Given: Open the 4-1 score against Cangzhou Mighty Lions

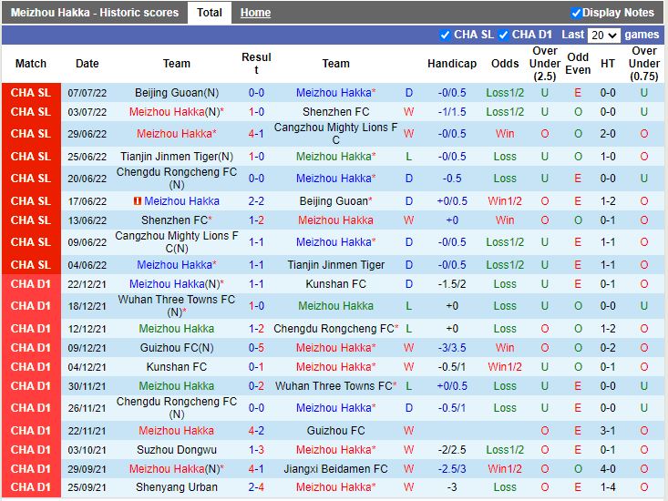Looking at the screenshot, I should [x=256, y=134].
